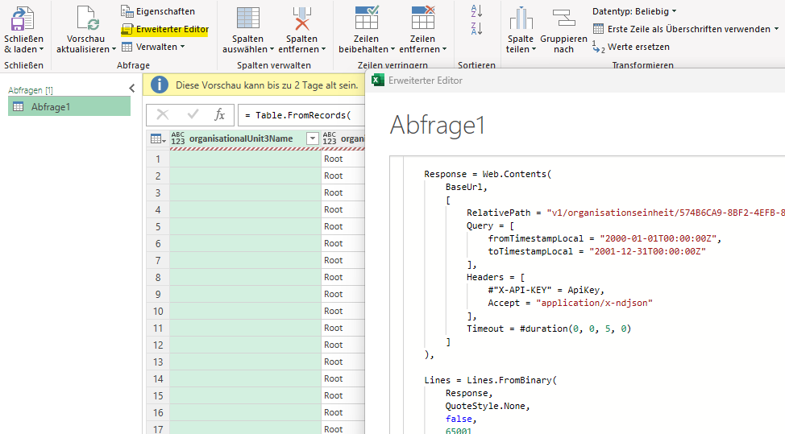Collapse the Abfragen pane with chevron

(x=131, y=89)
